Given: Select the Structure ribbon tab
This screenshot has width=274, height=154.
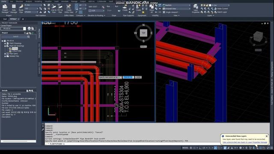Looking at the screenshot, I should coord(19,1).
